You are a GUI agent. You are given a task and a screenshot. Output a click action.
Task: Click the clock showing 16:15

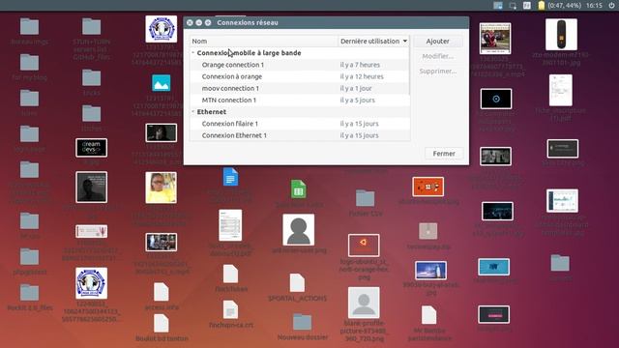tap(594, 5)
